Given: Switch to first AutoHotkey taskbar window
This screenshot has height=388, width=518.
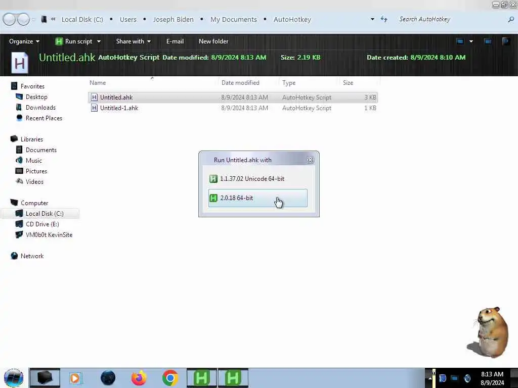Looking at the screenshot, I should [201, 378].
